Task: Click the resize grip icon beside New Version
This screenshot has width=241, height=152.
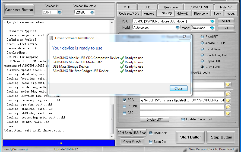Action: [x=186, y=149]
